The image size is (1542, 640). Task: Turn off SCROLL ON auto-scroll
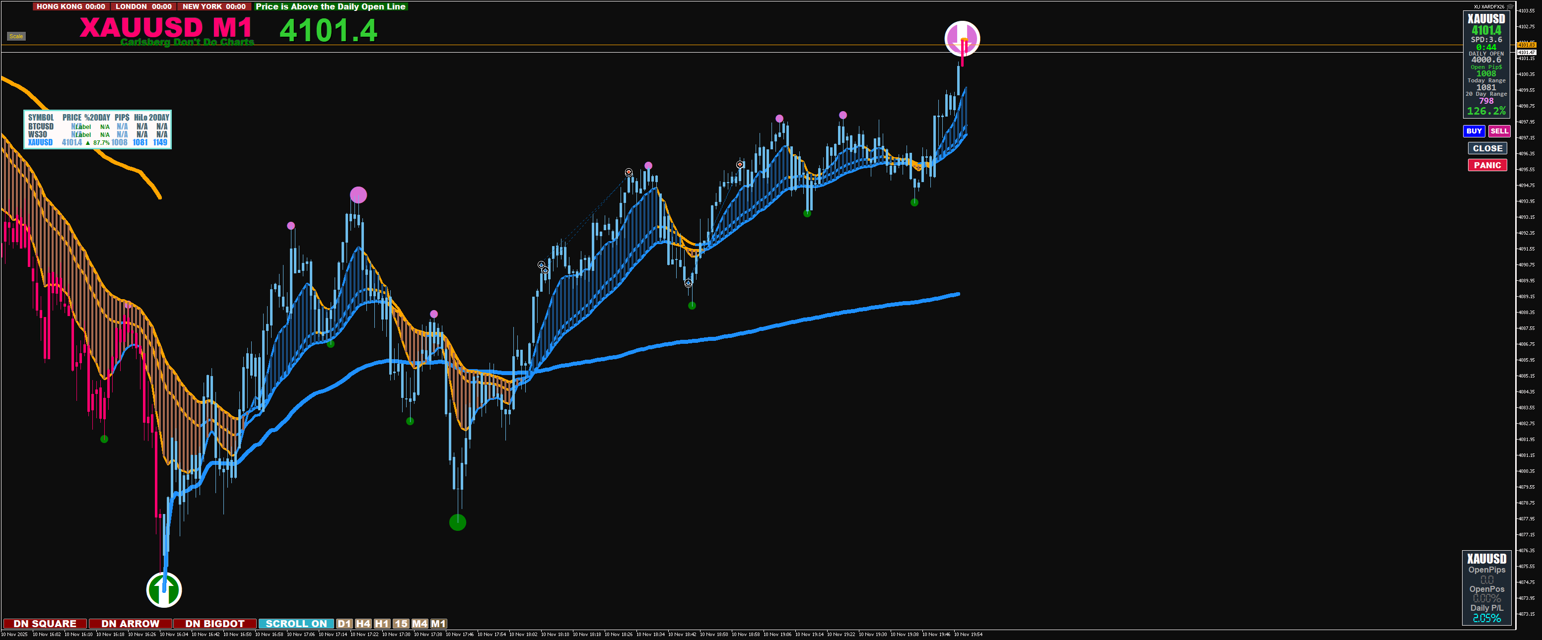(296, 623)
